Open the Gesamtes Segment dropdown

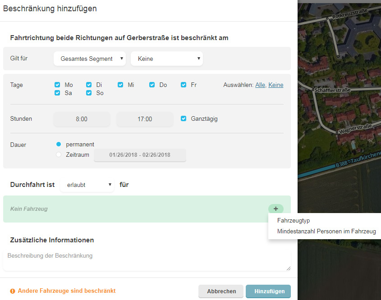pyautogui.click(x=90, y=59)
